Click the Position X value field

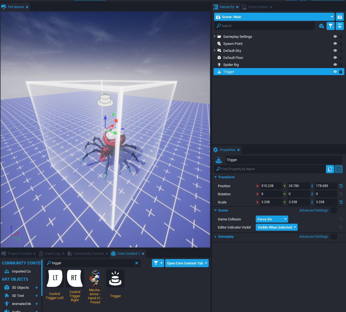[x=271, y=186]
